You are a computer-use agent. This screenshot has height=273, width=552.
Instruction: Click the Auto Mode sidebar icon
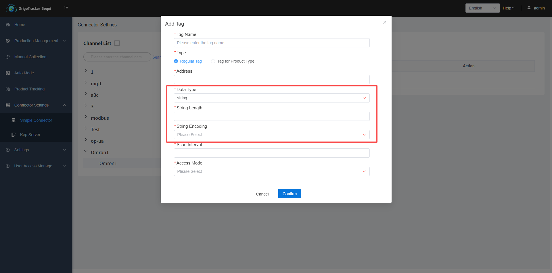click(8, 73)
